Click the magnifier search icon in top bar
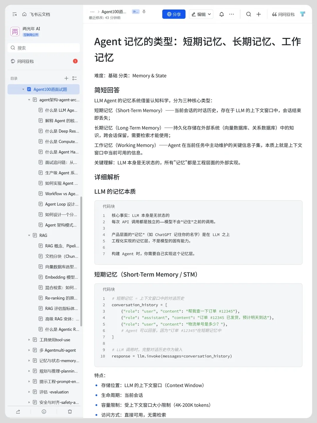The width and height of the screenshot is (317, 423). point(249,14)
